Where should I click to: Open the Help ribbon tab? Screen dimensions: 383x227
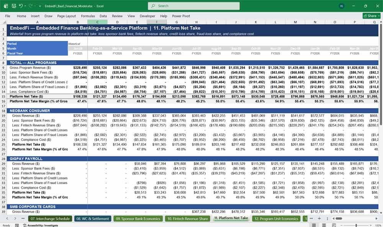(164, 16)
